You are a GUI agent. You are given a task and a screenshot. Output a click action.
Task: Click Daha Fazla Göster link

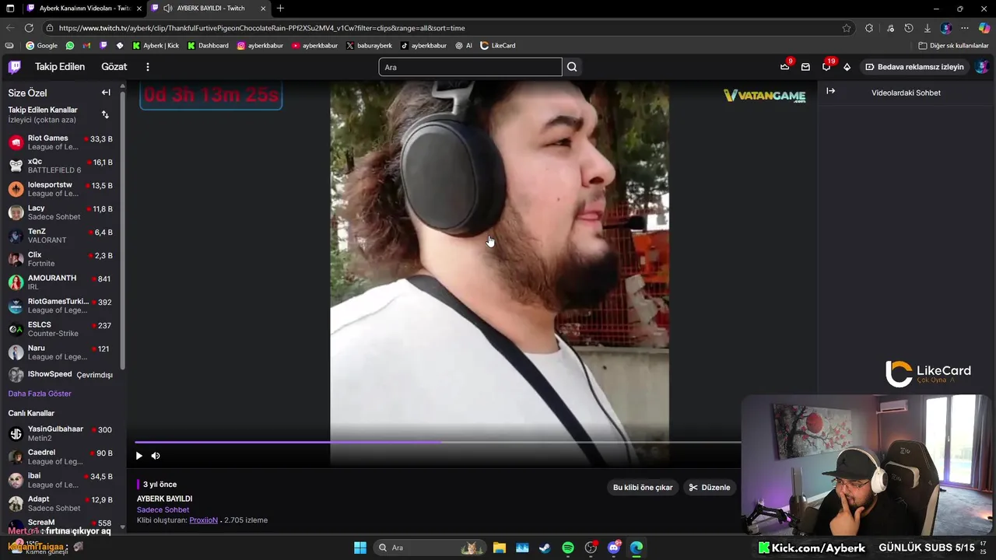[x=40, y=394]
